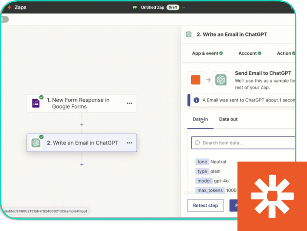Expand the dropdown chevron beside Draft
The height and width of the screenshot is (231, 307).
tap(184, 8)
